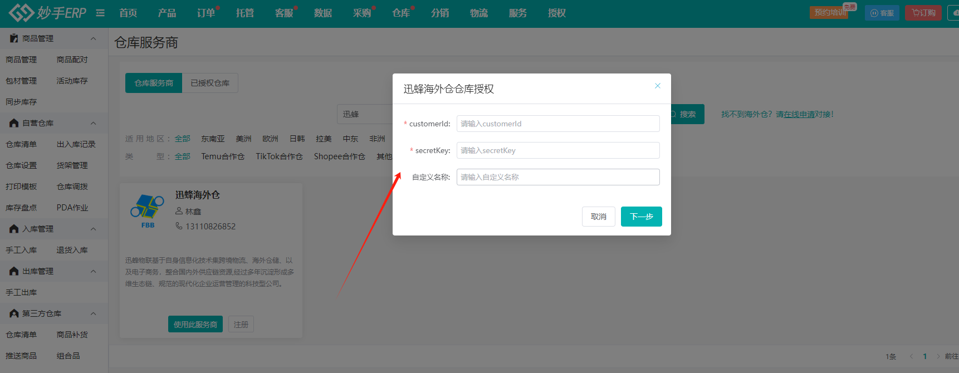Close the 迅蜂海外仓仓库授权 dialog
959x373 pixels.
pyautogui.click(x=658, y=86)
